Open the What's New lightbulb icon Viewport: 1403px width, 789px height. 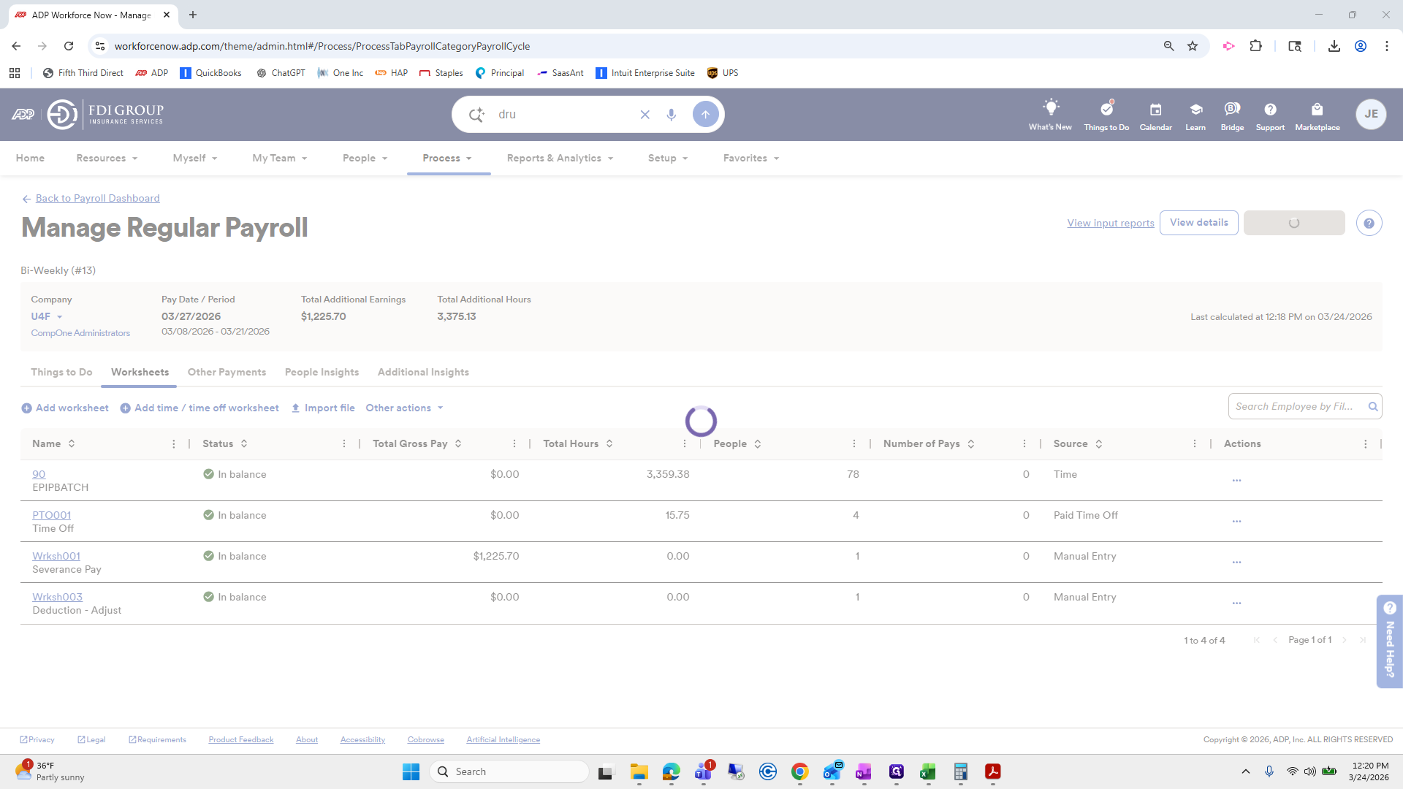tap(1050, 108)
